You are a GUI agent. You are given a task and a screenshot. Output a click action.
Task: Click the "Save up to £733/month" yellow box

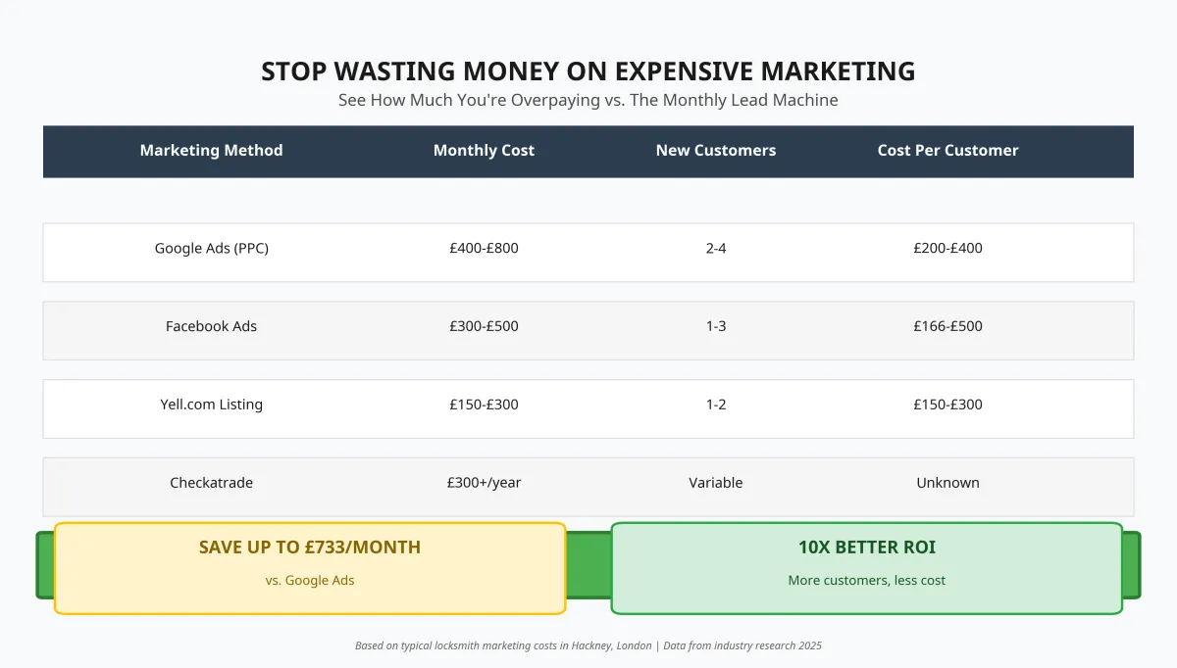[x=310, y=567]
